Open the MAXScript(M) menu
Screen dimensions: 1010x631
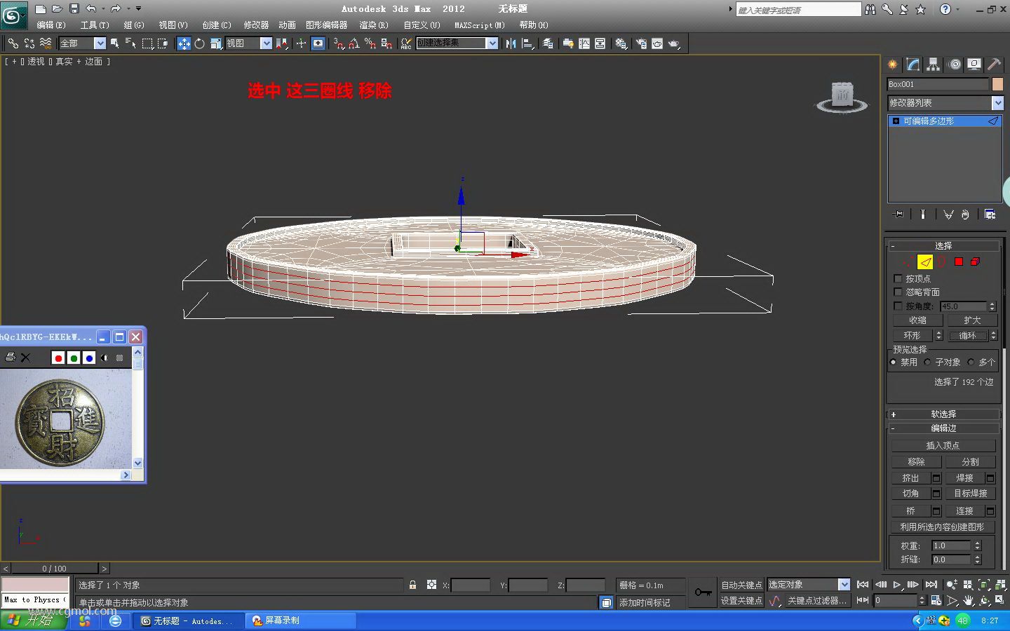480,25
